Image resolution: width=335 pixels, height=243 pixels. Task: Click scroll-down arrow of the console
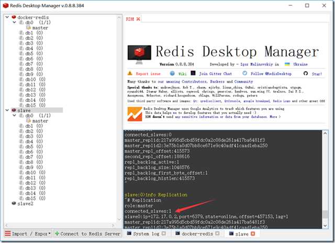tap(325, 226)
